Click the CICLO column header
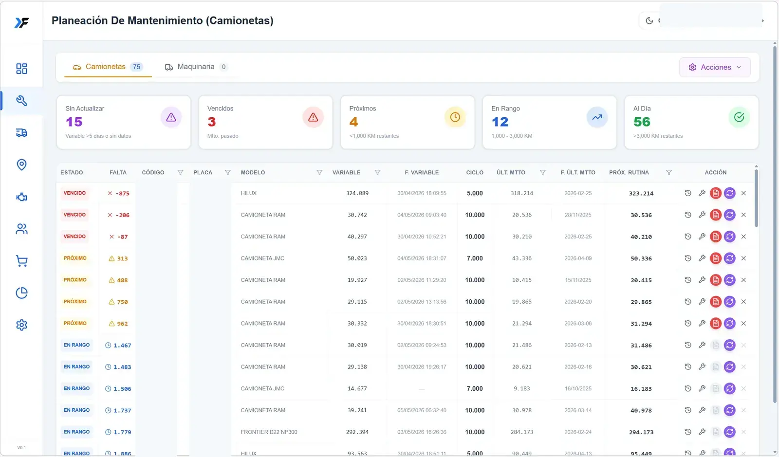Screen dimensions: 779x457 coord(475,173)
